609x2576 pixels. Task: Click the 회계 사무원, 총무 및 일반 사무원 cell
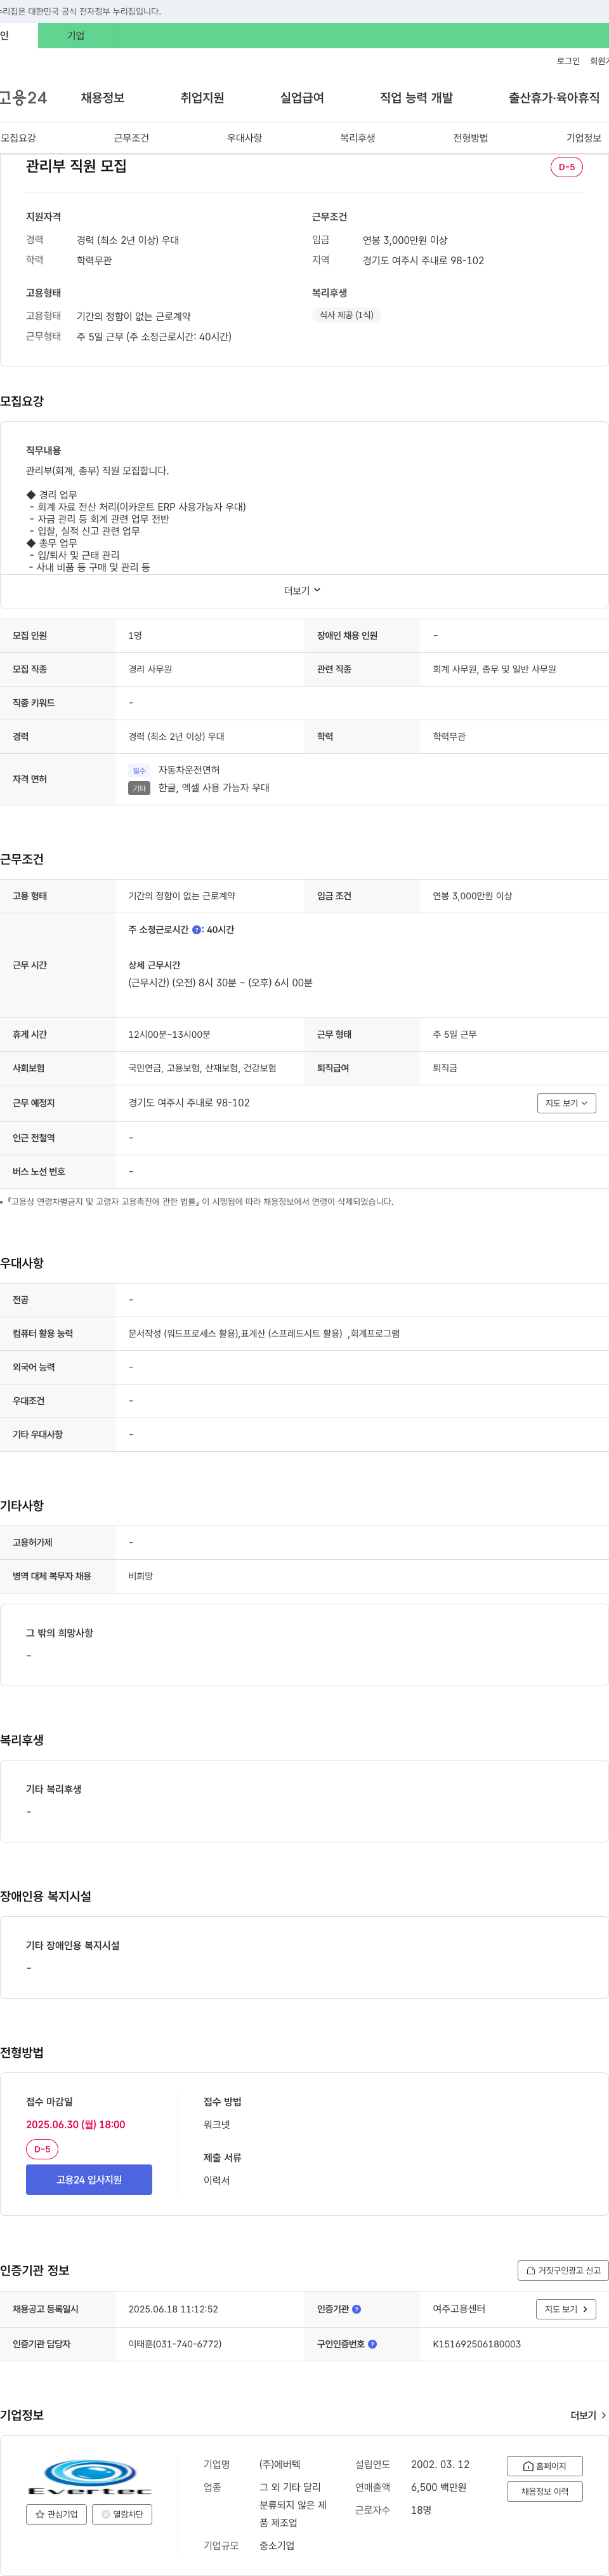click(x=494, y=669)
